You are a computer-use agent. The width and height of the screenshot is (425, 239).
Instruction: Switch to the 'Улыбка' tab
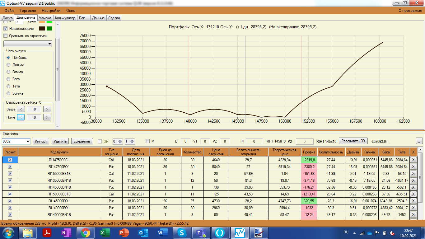[x=45, y=18]
